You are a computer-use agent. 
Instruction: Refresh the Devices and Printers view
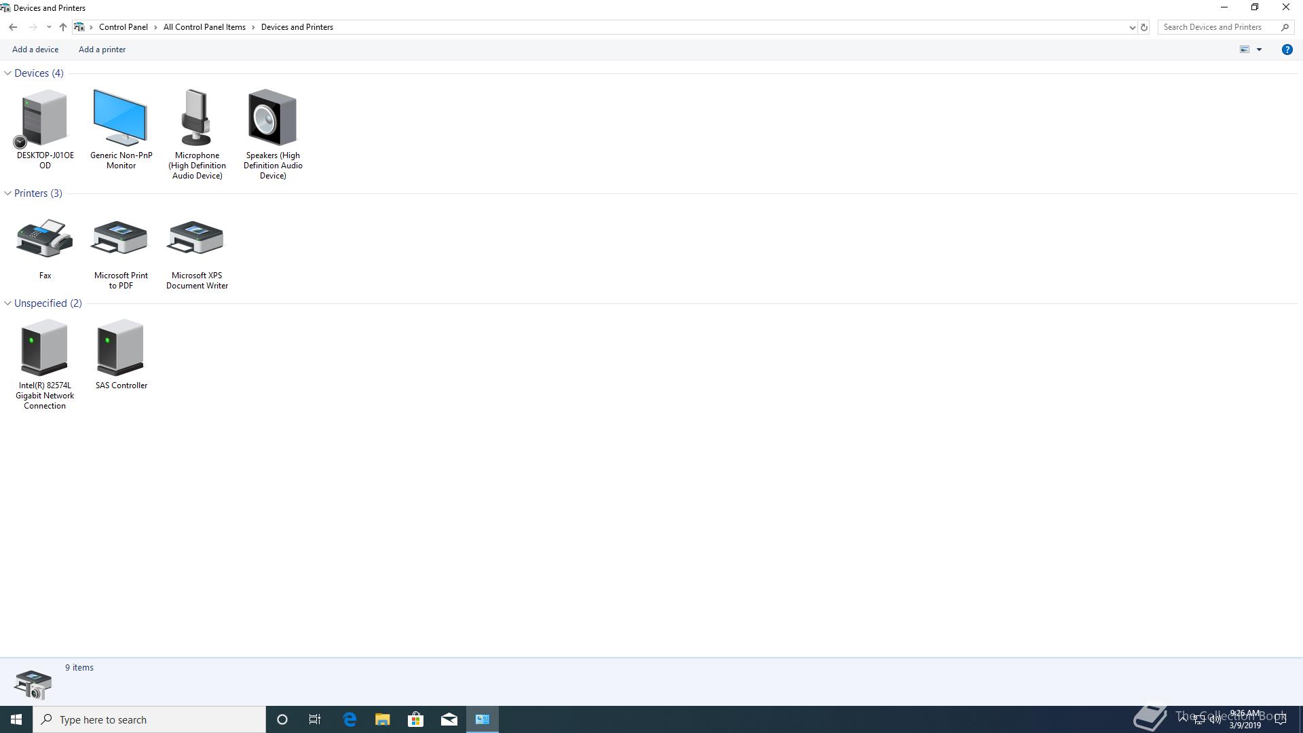pos(1144,28)
